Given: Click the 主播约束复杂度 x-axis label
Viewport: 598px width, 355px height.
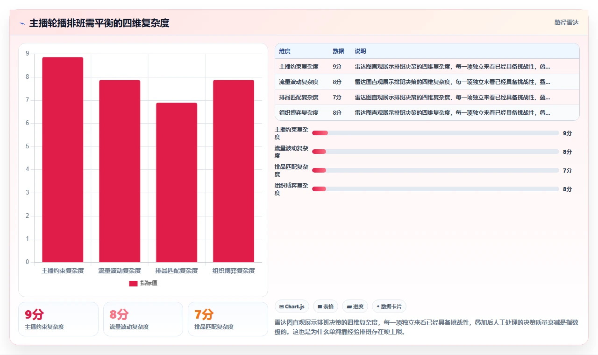Looking at the screenshot, I should (x=63, y=271).
